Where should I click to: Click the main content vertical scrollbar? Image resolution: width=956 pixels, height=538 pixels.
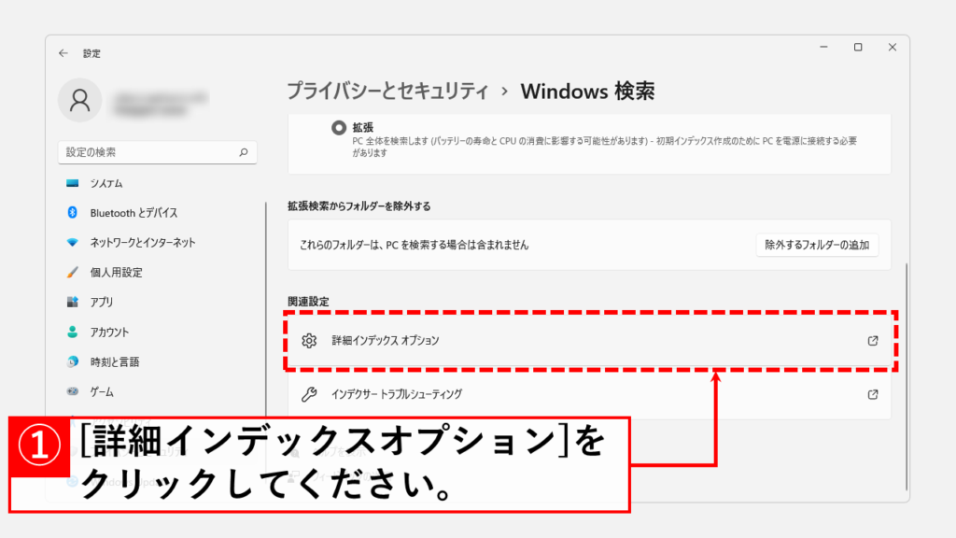[x=907, y=376]
